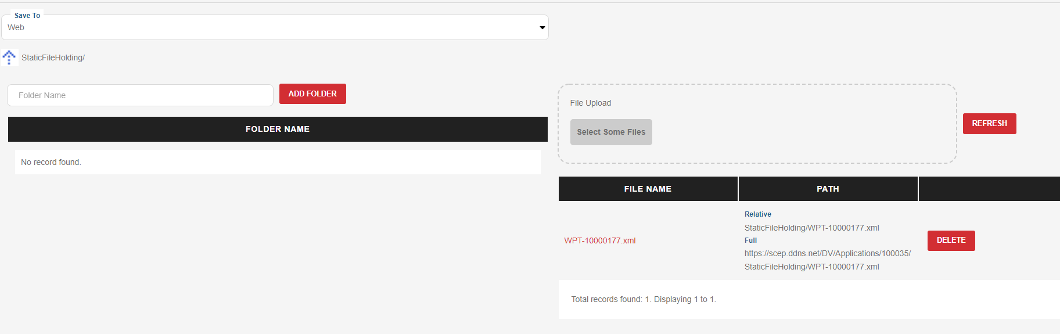Click the Total records found text
The width and height of the screenshot is (1060, 334).
pyautogui.click(x=644, y=299)
